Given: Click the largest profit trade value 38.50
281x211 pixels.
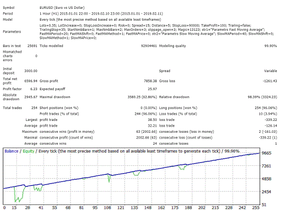Looking at the screenshot, I should 152,120.
